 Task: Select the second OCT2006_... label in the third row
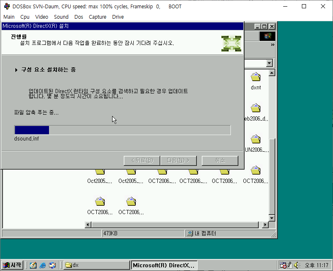point(193,181)
